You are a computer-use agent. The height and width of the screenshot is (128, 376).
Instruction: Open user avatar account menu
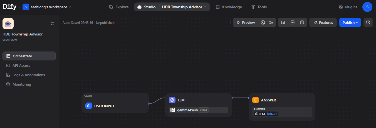[367, 7]
